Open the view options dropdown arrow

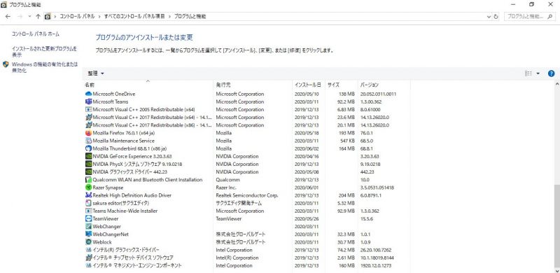[x=538, y=73]
